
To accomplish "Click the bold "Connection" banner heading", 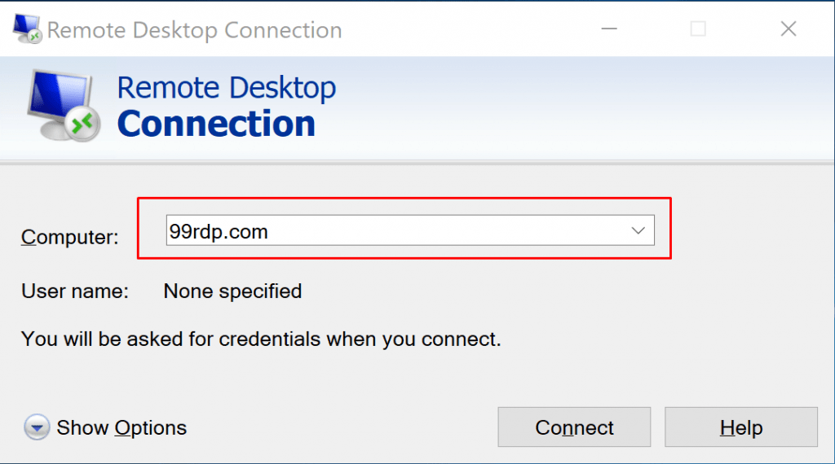I will 216,124.
